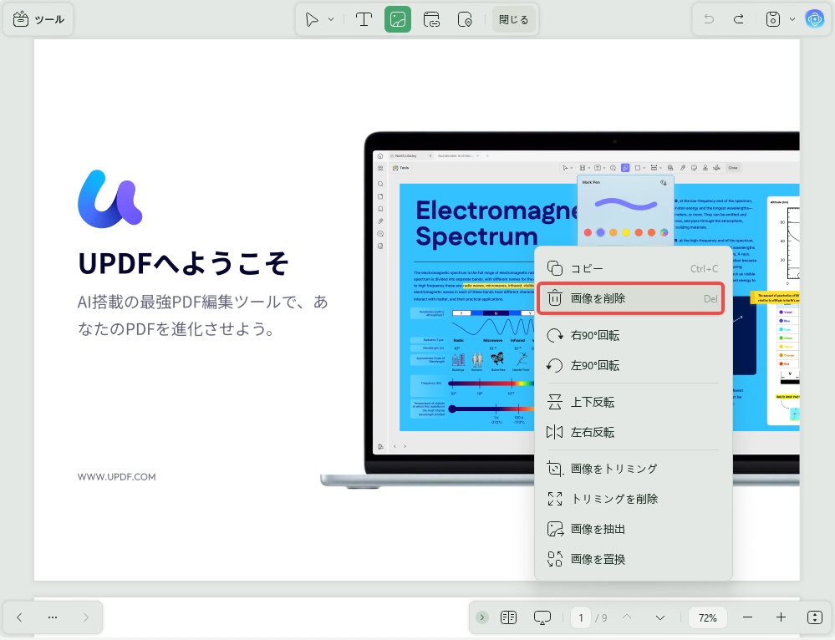The height and width of the screenshot is (640, 835).
Task: Select the pointer selection tool
Action: (312, 20)
